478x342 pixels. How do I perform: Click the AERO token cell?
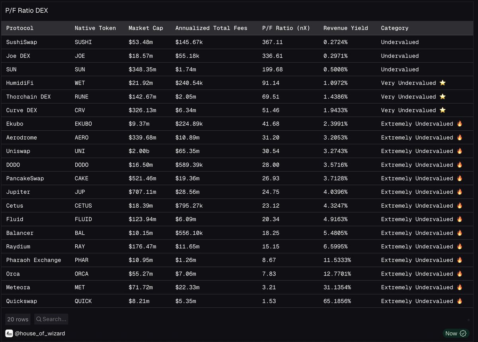(82, 138)
